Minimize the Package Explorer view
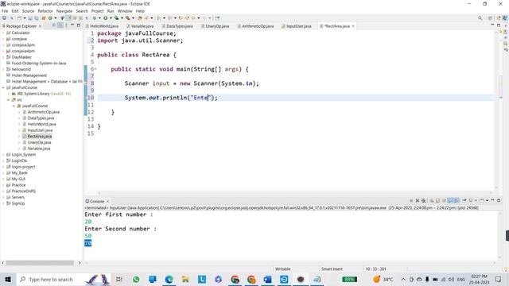Image resolution: width=509 pixels, height=286 pixels. (72, 25)
